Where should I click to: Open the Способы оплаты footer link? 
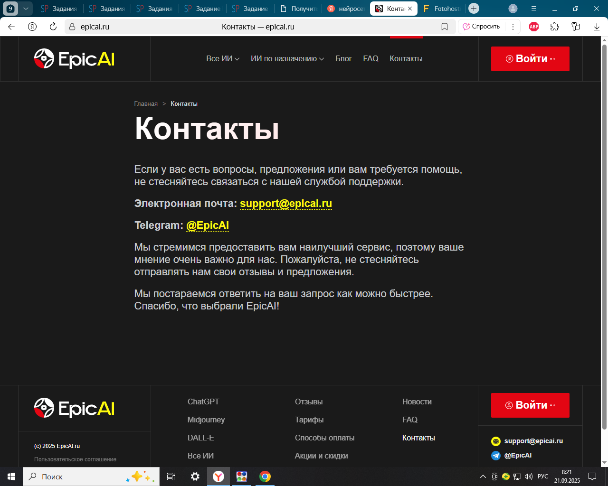325,438
